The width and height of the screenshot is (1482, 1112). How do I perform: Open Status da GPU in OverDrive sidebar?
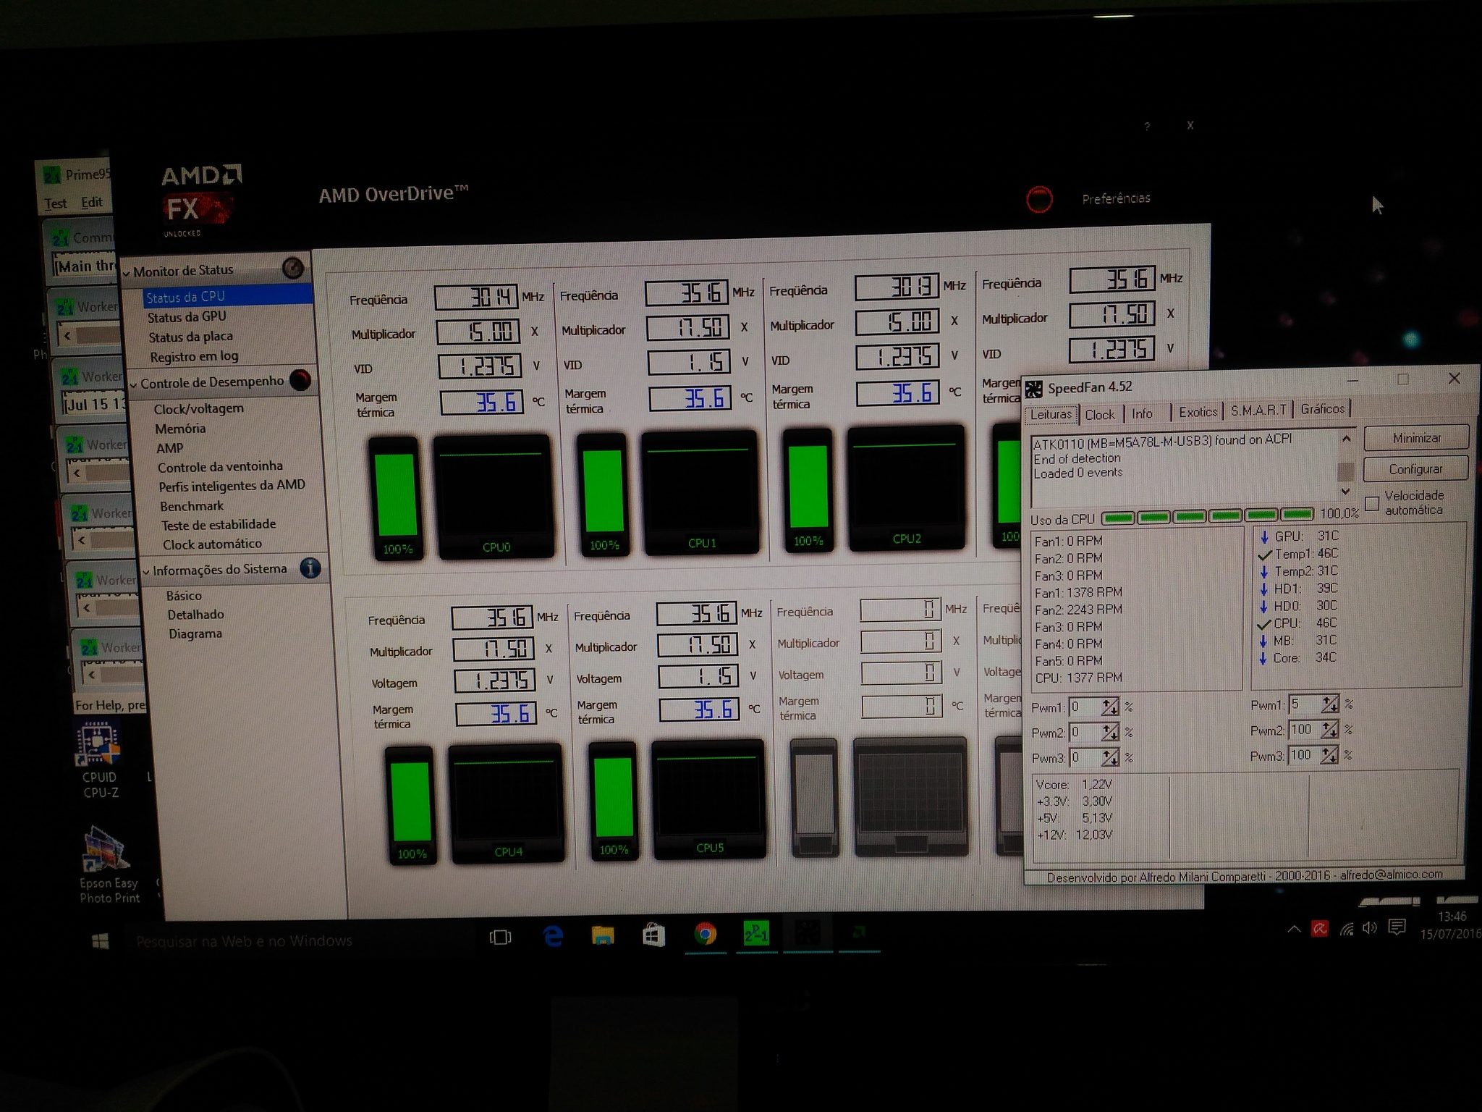pos(187,317)
